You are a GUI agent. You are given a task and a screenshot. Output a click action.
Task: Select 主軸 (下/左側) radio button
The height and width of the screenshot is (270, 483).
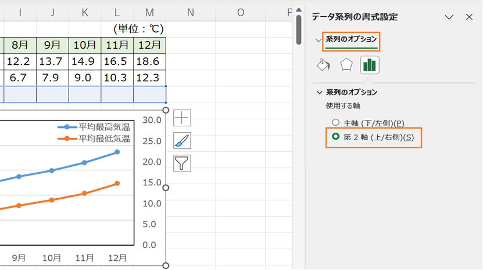pos(335,123)
